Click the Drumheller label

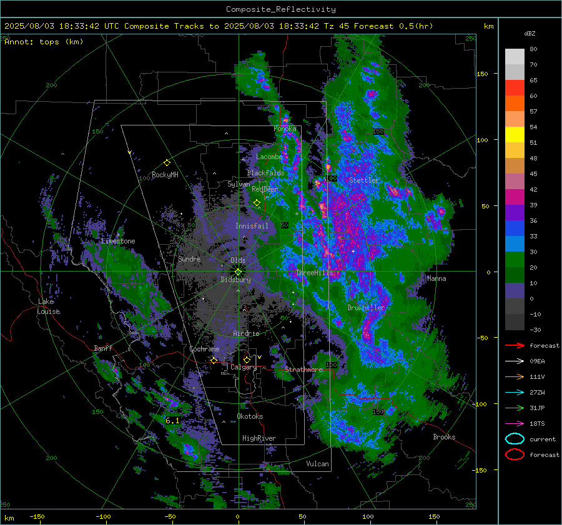point(366,308)
